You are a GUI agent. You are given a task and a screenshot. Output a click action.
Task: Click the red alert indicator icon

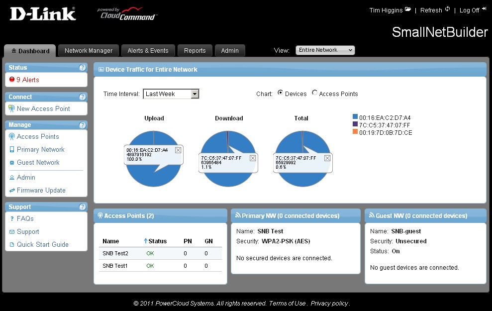pyautogui.click(x=12, y=80)
